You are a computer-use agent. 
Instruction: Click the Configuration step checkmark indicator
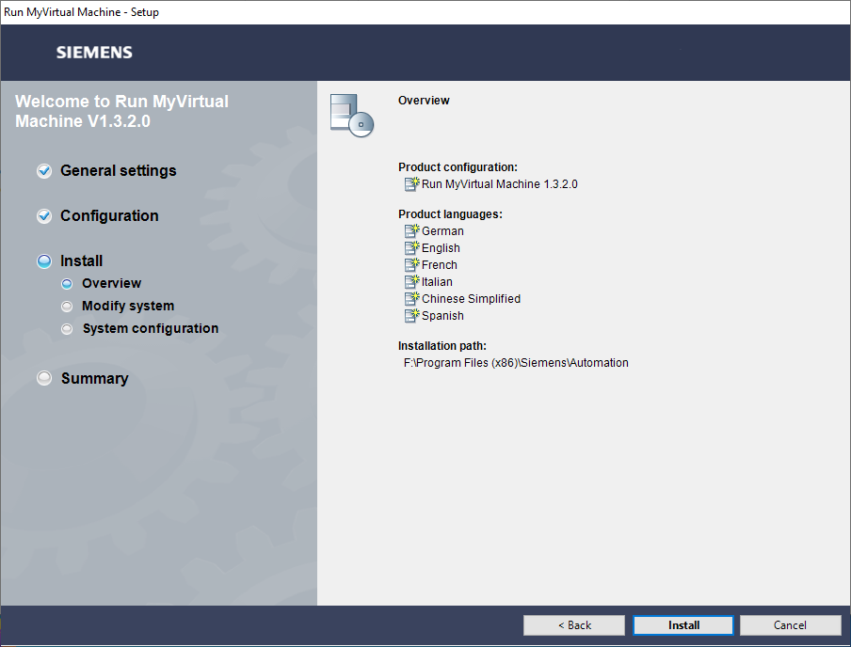pyautogui.click(x=44, y=216)
